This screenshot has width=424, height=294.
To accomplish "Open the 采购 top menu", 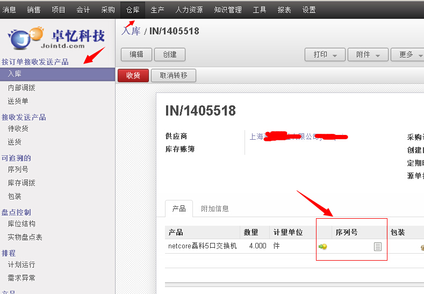I will pos(108,10).
